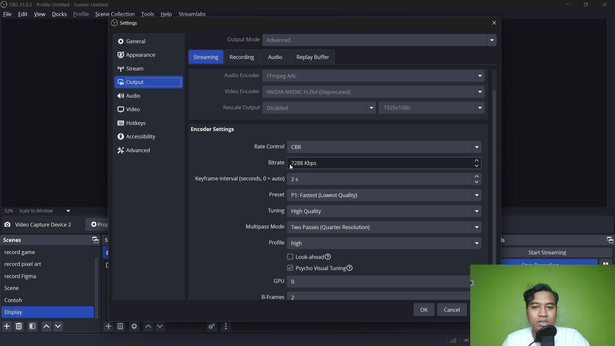Open the Tools menu
Image resolution: width=615 pixels, height=346 pixels.
[148, 14]
